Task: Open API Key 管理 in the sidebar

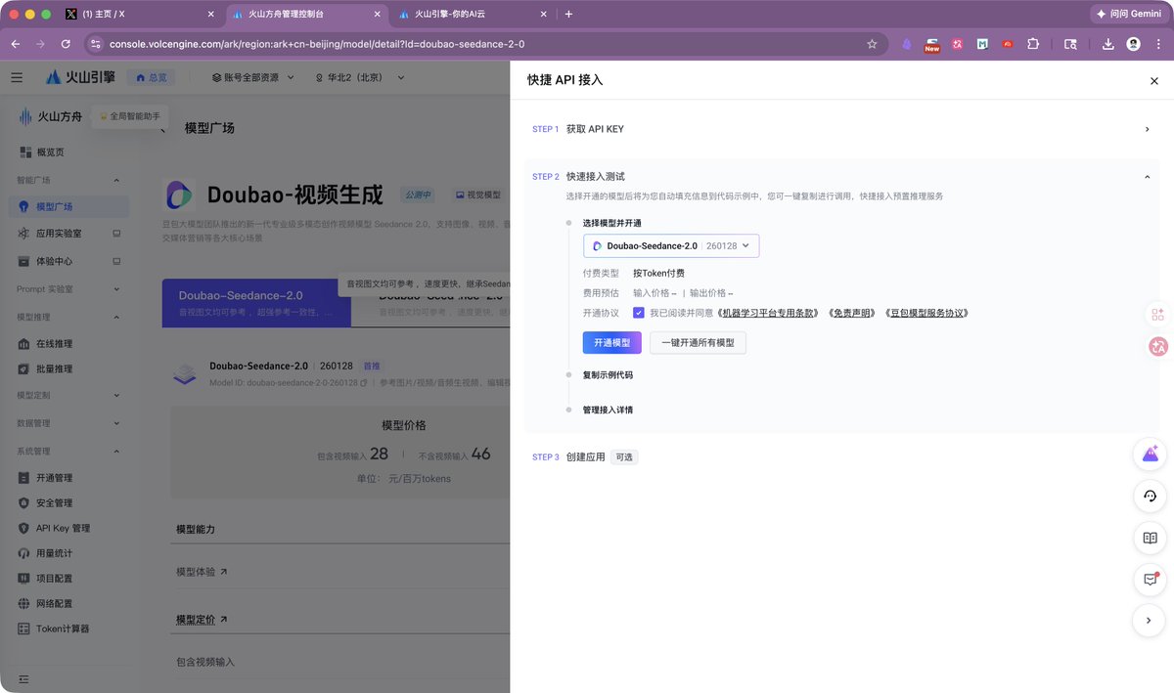Action: (64, 529)
